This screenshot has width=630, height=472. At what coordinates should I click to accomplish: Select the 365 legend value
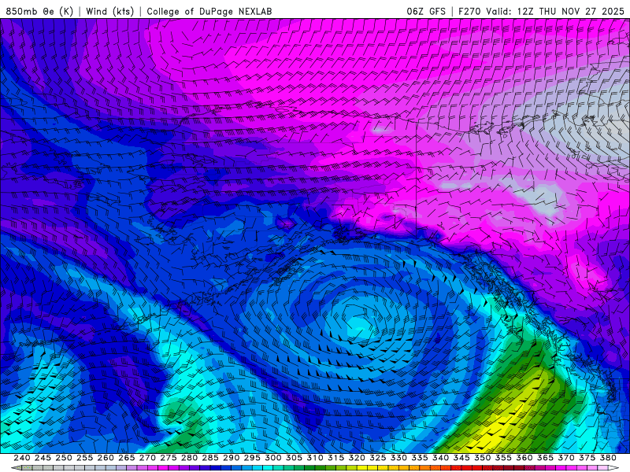coord(545,458)
